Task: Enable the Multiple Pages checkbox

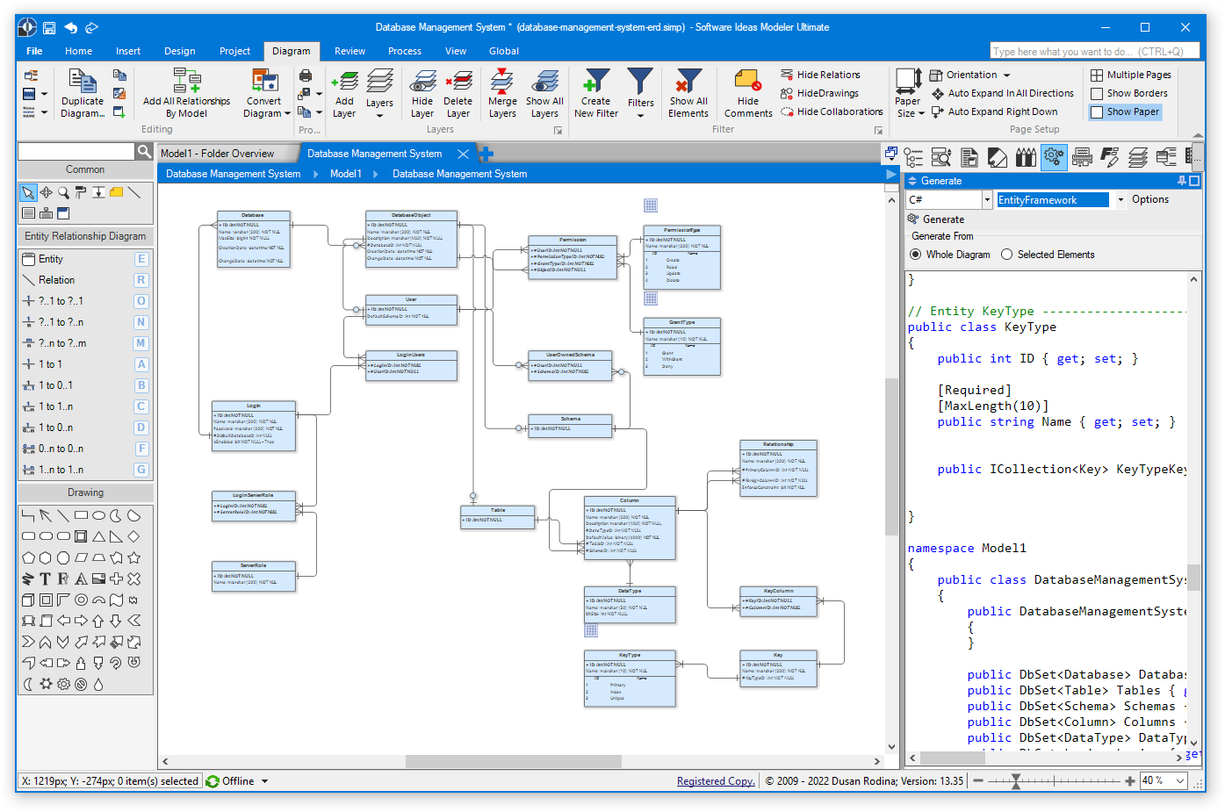Action: pyautogui.click(x=1096, y=74)
